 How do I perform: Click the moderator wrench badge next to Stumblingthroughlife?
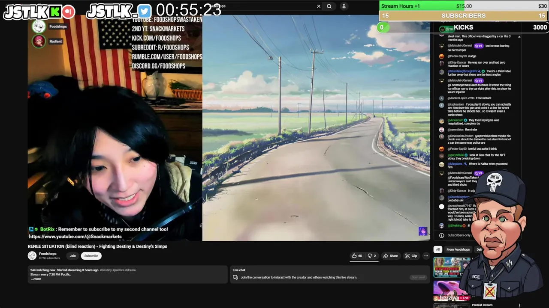point(480,71)
